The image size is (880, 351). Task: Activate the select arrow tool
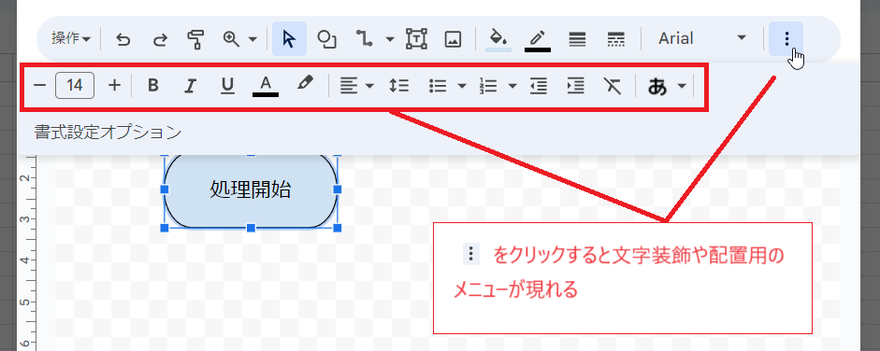[x=289, y=38]
